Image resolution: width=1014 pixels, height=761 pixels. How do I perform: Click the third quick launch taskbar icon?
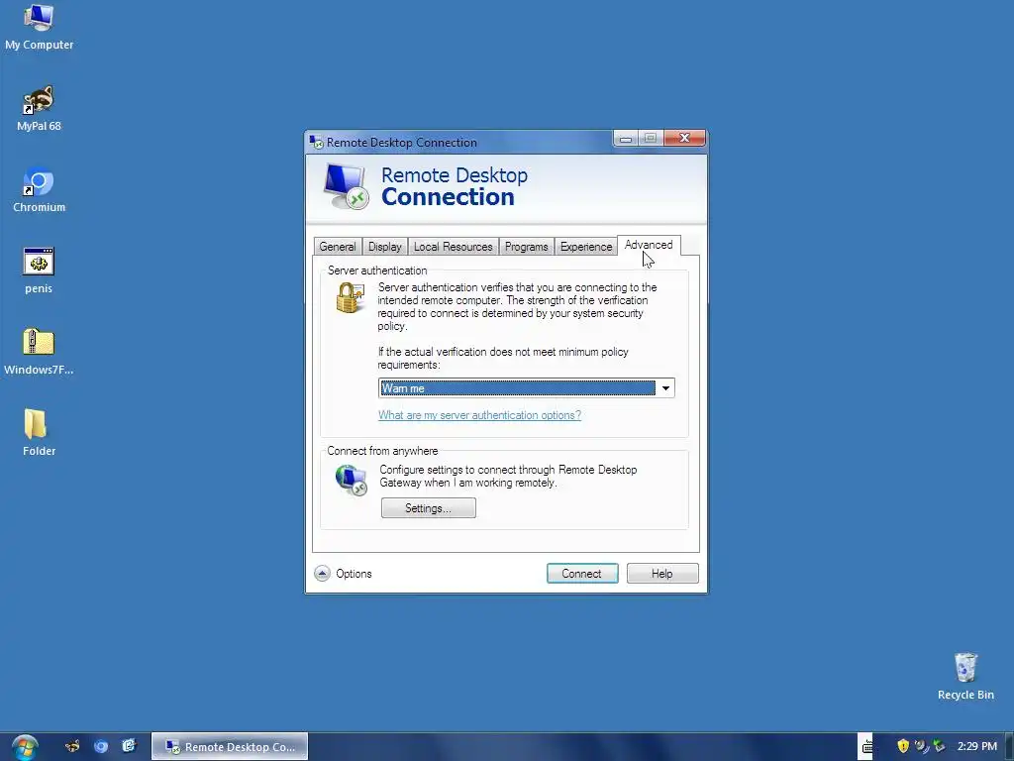(x=129, y=746)
